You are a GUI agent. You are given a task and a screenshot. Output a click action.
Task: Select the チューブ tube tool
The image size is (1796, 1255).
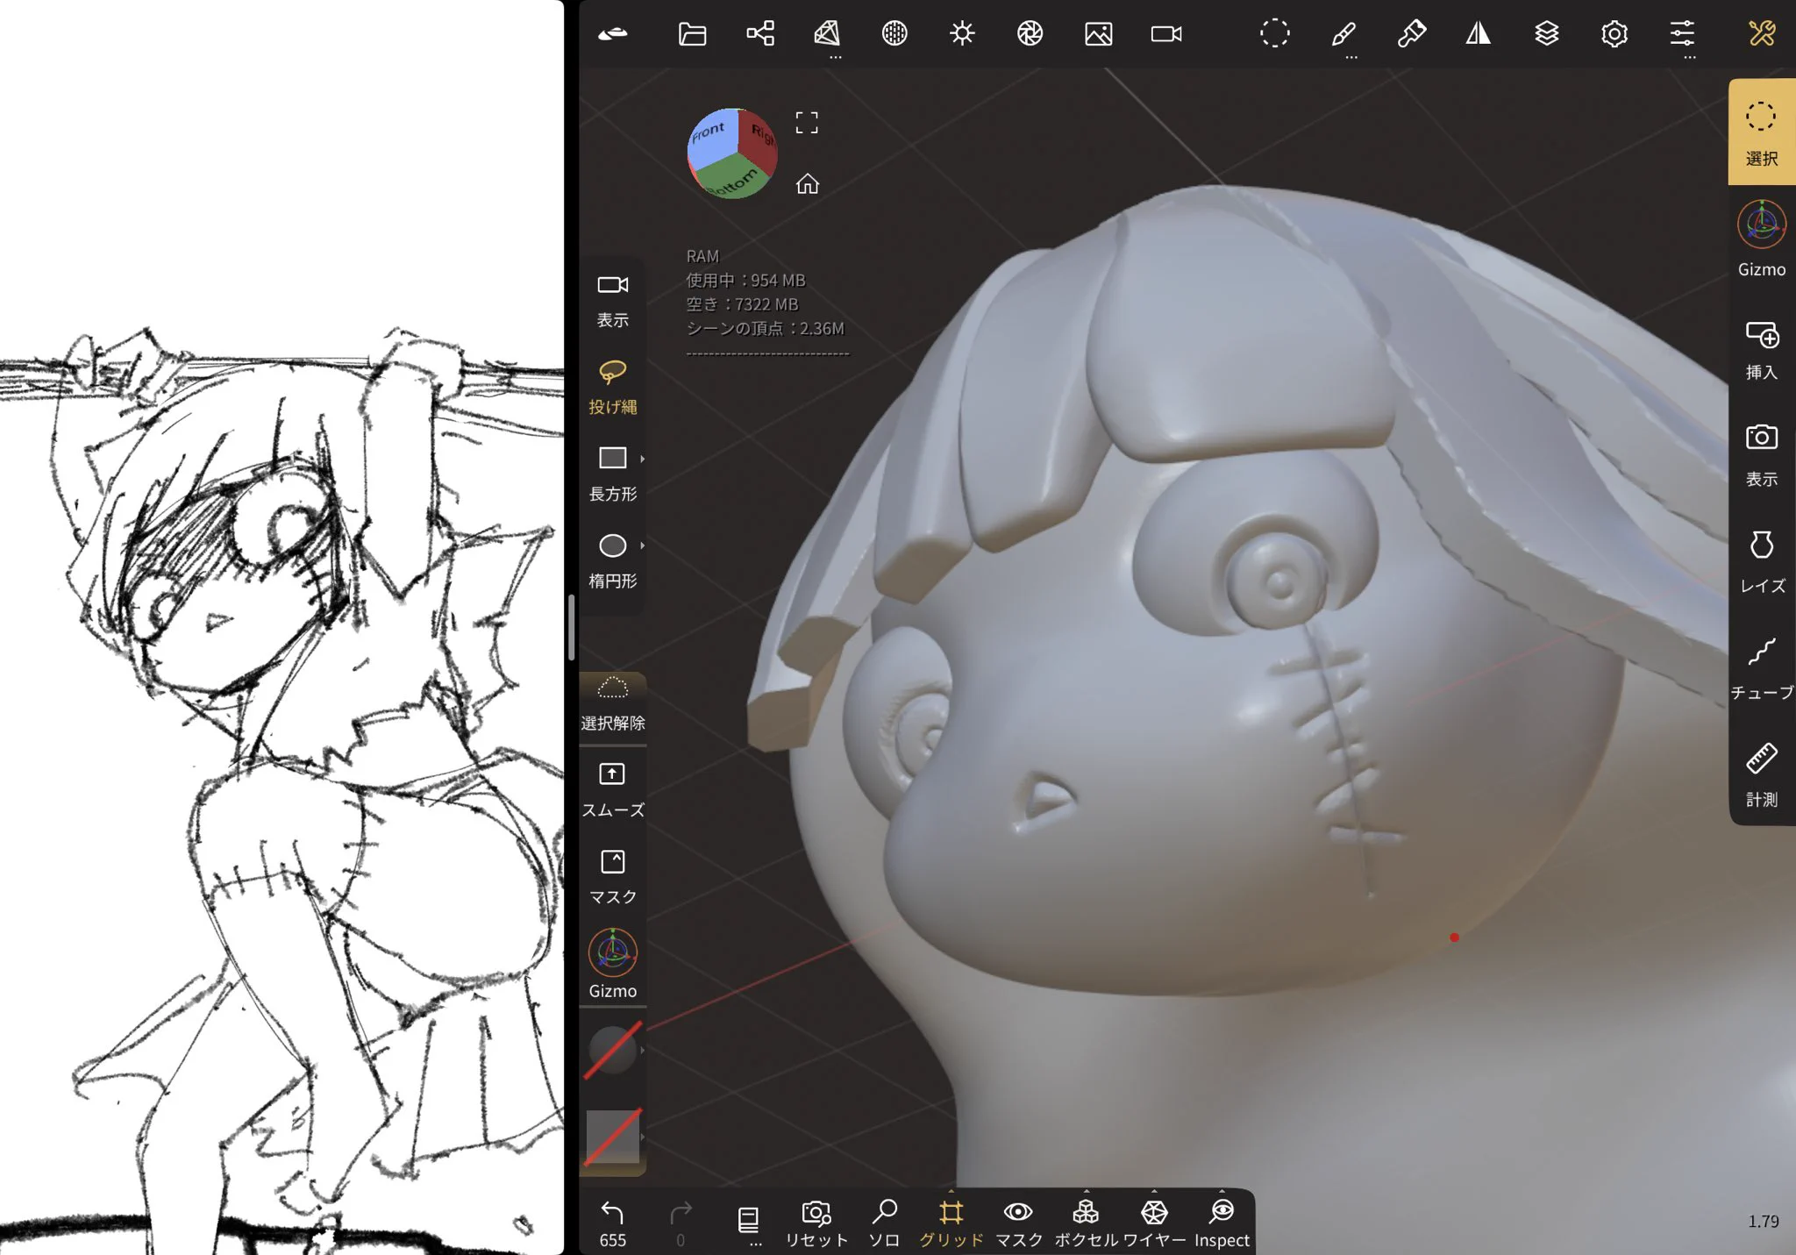coord(1762,668)
